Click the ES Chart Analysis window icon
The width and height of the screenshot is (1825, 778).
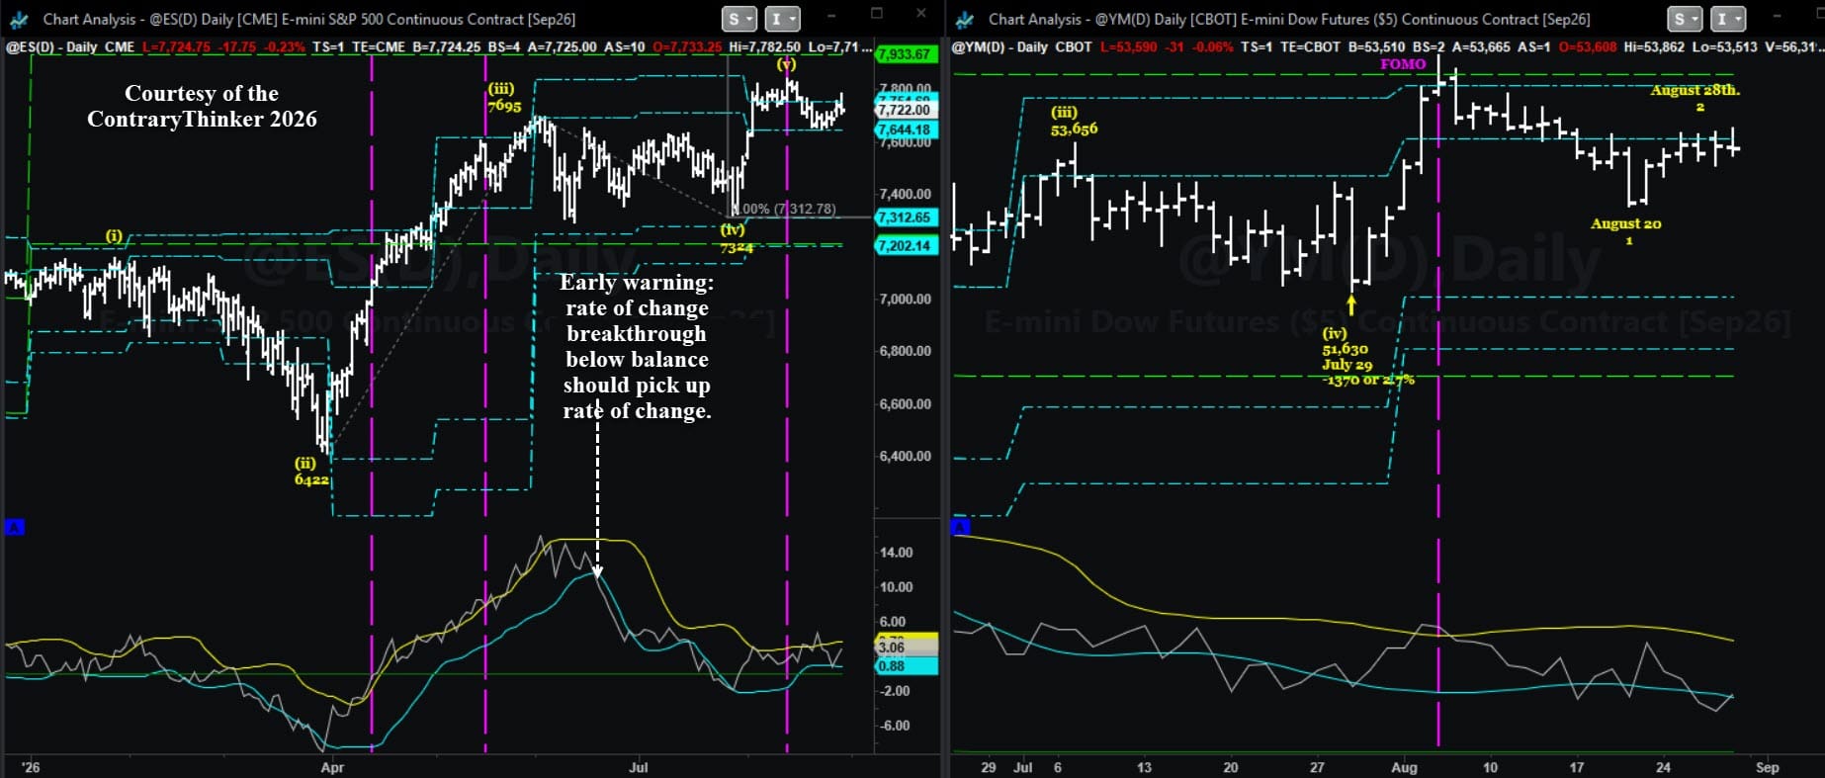click(18, 19)
